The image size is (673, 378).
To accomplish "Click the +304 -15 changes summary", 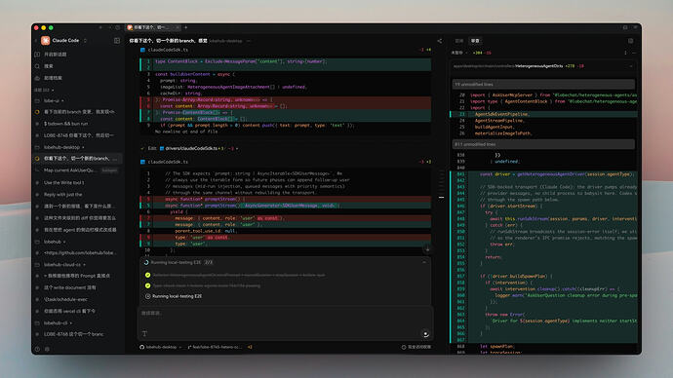I will [x=482, y=53].
